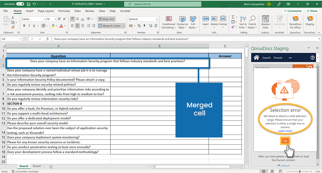Click the fill color bucket swatch

[53, 26]
